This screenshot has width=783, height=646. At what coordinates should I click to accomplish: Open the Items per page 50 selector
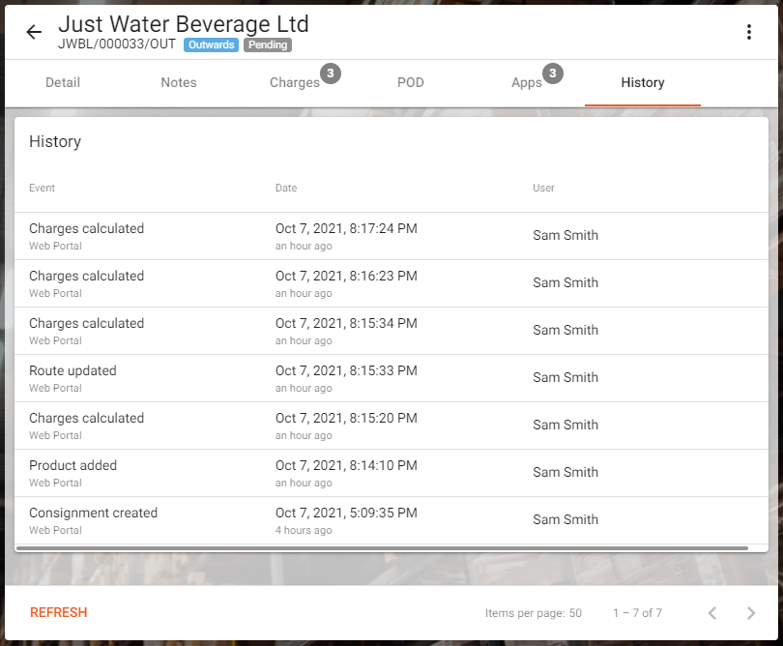(534, 613)
